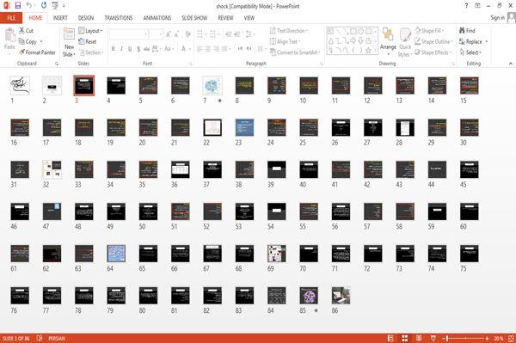Click the Find binoculars icon
This screenshot has width=516, height=343.
pyautogui.click(x=463, y=31)
